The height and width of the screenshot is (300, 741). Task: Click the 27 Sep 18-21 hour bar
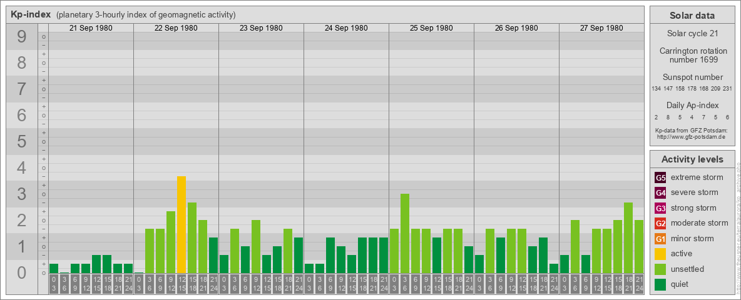tap(628, 237)
